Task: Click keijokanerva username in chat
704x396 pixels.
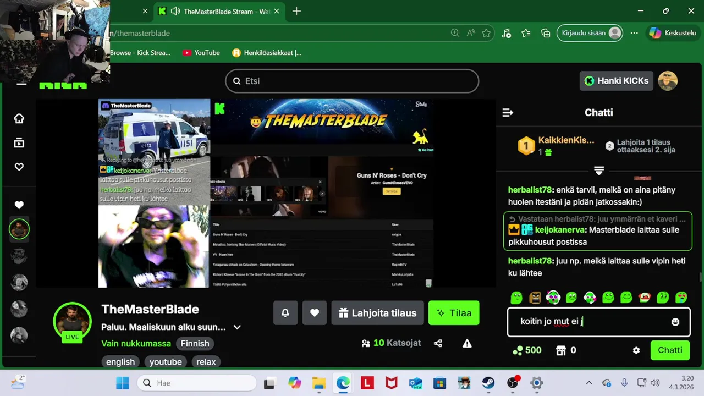Action: coord(560,230)
